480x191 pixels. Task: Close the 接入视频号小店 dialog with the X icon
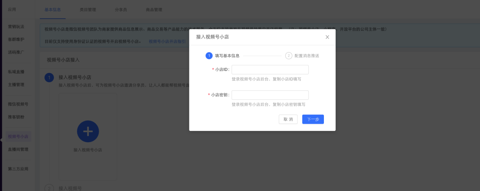pyautogui.click(x=327, y=37)
